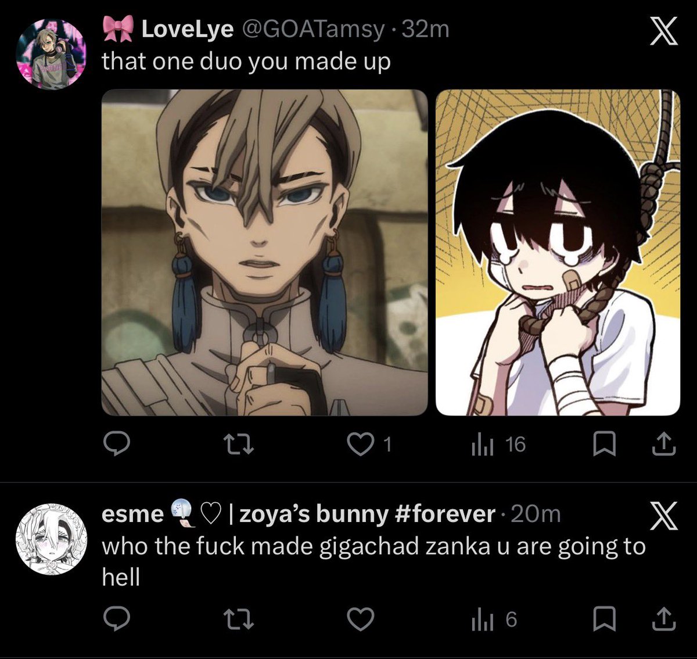
Task: Open esme zoya's bunny #forever display name
Action: click(x=299, y=514)
